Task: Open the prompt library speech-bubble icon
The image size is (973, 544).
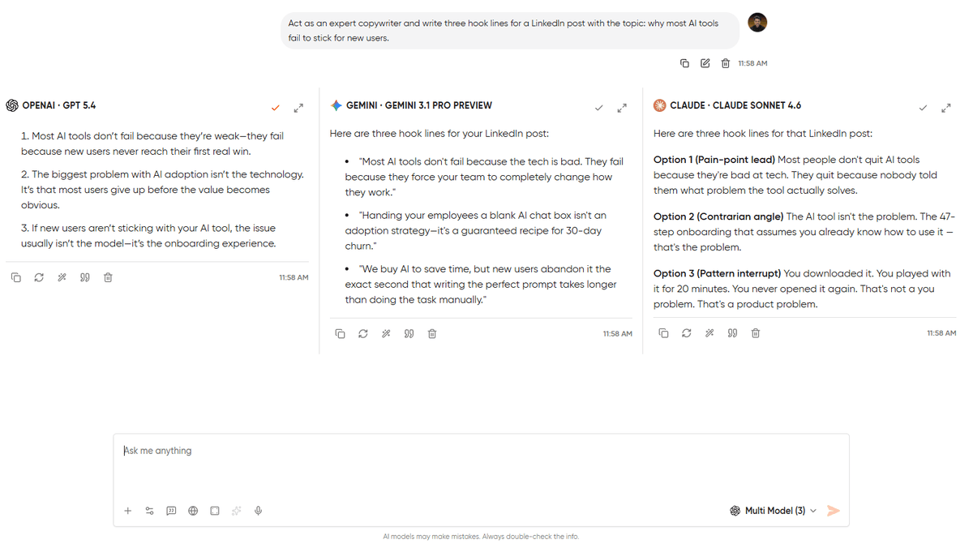Action: pos(171,511)
